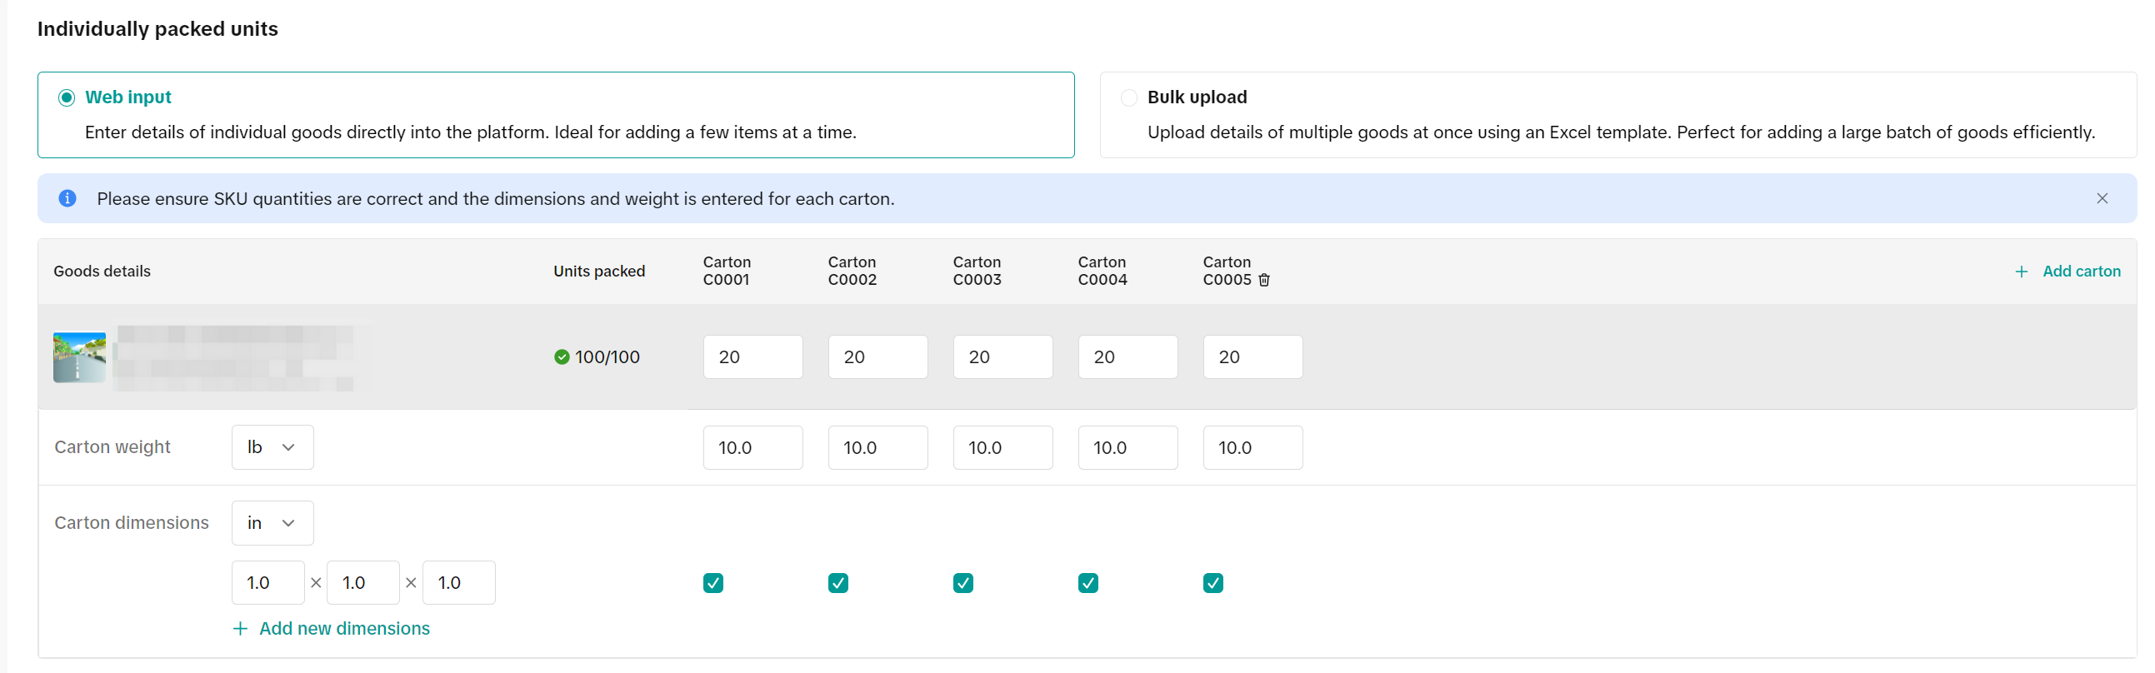Click the blue info icon in banner
The height and width of the screenshot is (673, 2155).
(67, 198)
